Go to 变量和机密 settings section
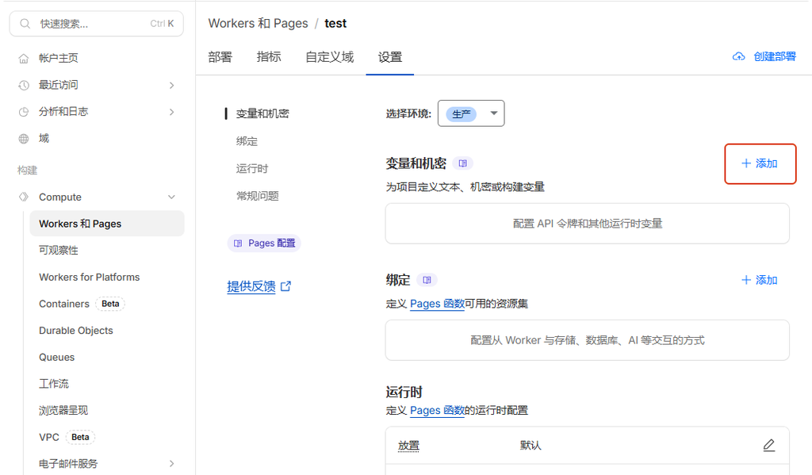 (x=262, y=114)
